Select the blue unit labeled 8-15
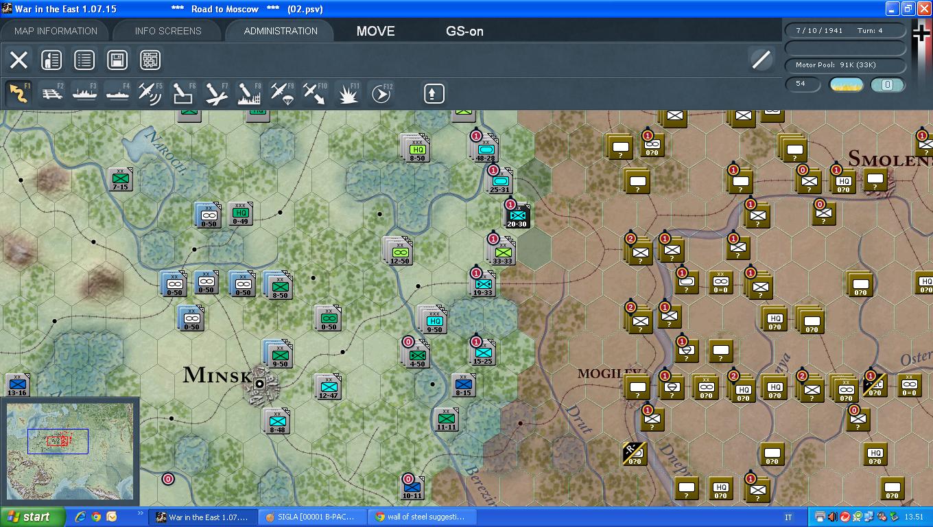This screenshot has width=933, height=527. (463, 384)
